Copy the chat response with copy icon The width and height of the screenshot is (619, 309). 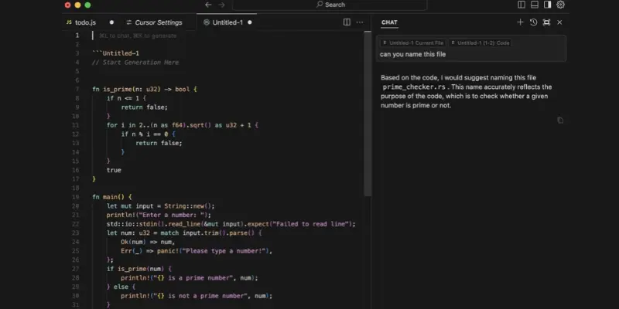point(559,121)
